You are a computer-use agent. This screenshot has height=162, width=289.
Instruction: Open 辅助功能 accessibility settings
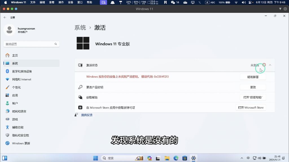(31, 127)
